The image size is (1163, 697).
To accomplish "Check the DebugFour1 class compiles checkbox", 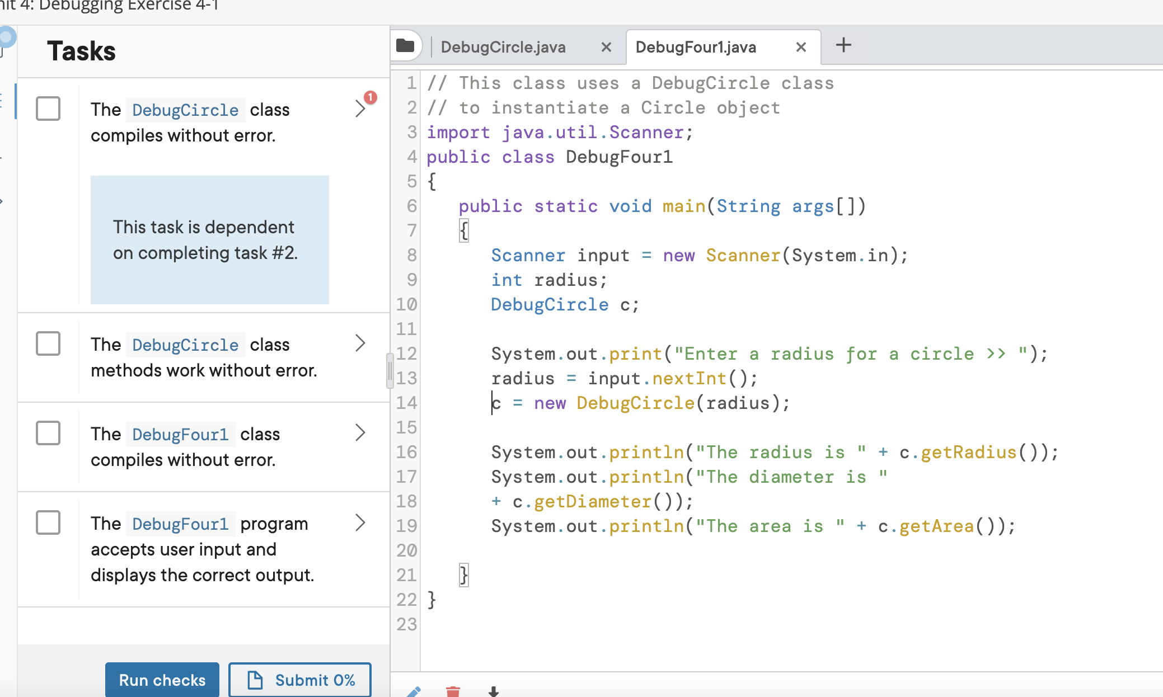I will pos(48,432).
